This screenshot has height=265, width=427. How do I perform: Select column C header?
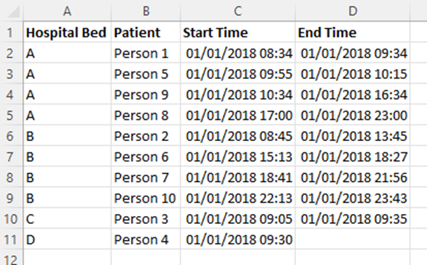tap(238, 11)
